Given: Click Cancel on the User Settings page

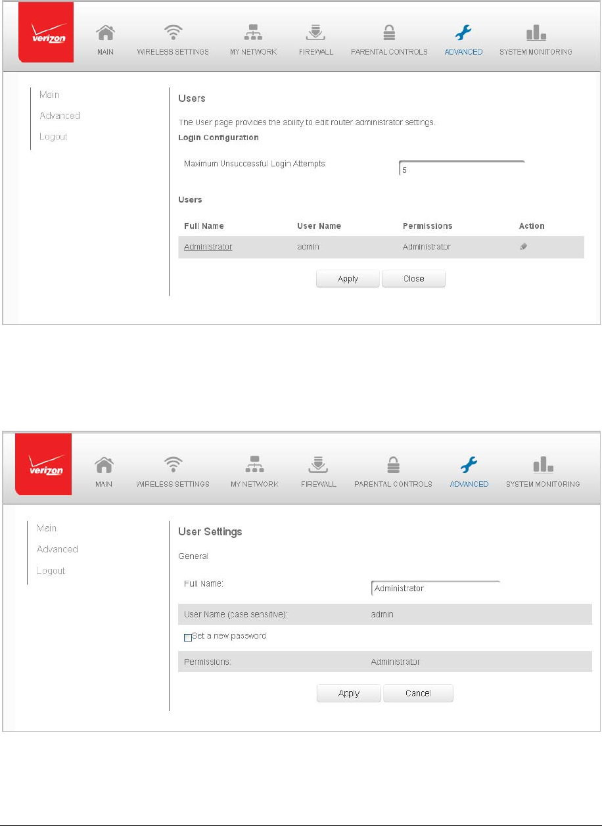Looking at the screenshot, I should pyautogui.click(x=419, y=693).
